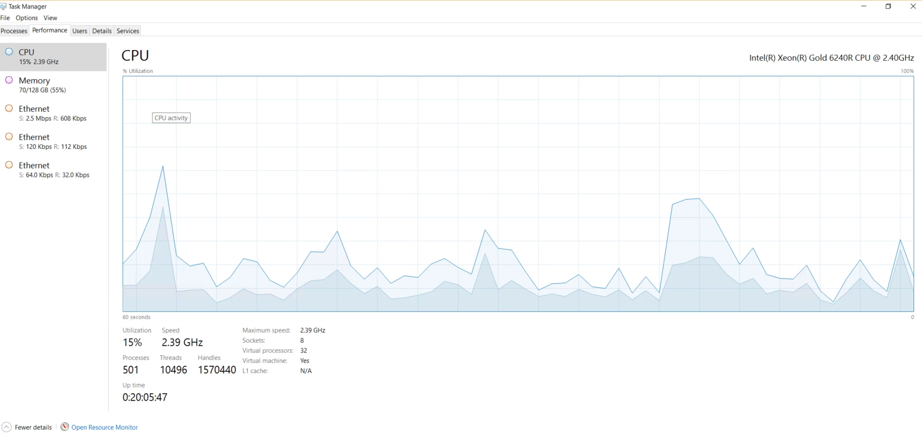Open the File menu
Image resolution: width=922 pixels, height=436 pixels.
[5, 18]
